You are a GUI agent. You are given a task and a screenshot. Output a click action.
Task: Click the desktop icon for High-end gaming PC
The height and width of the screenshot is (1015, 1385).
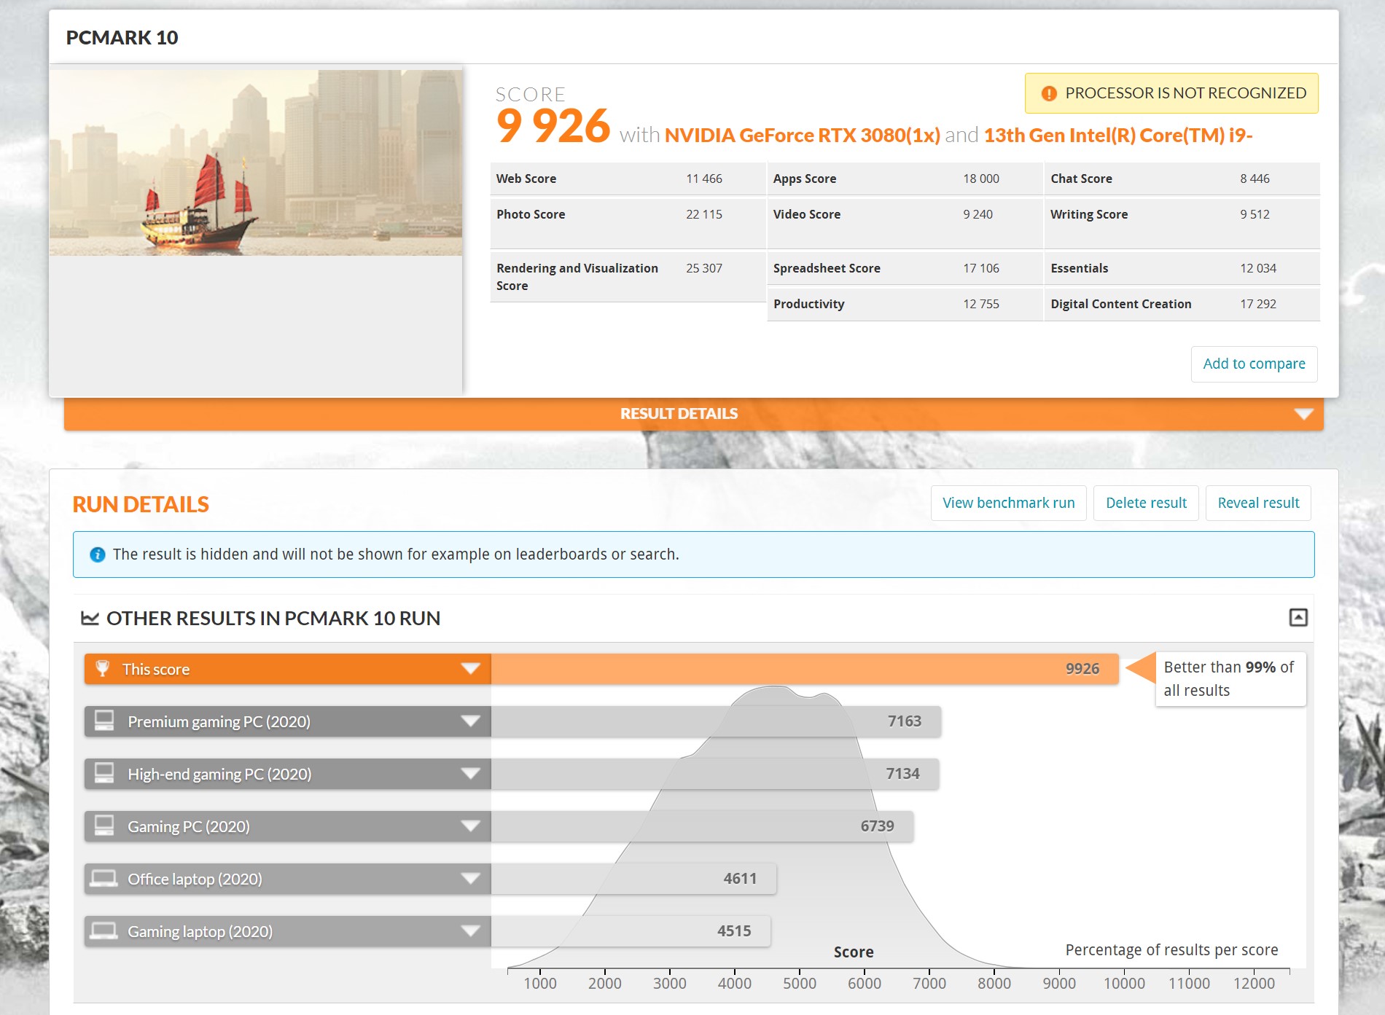[x=104, y=773]
